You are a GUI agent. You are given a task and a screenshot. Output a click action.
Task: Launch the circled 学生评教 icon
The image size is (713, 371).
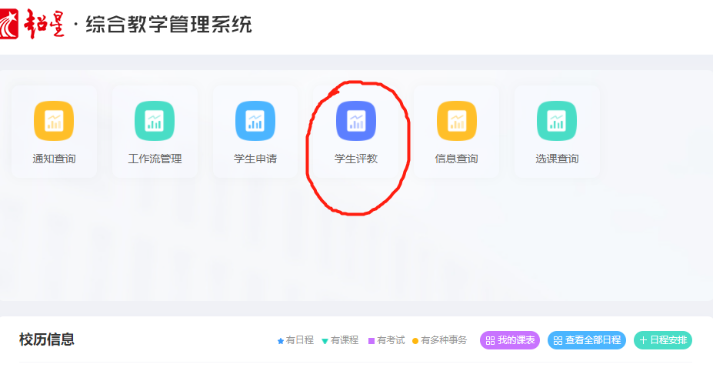356,121
